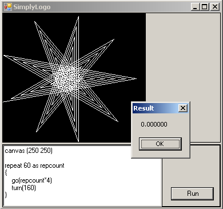Close the SimplyLogo window

215,7
